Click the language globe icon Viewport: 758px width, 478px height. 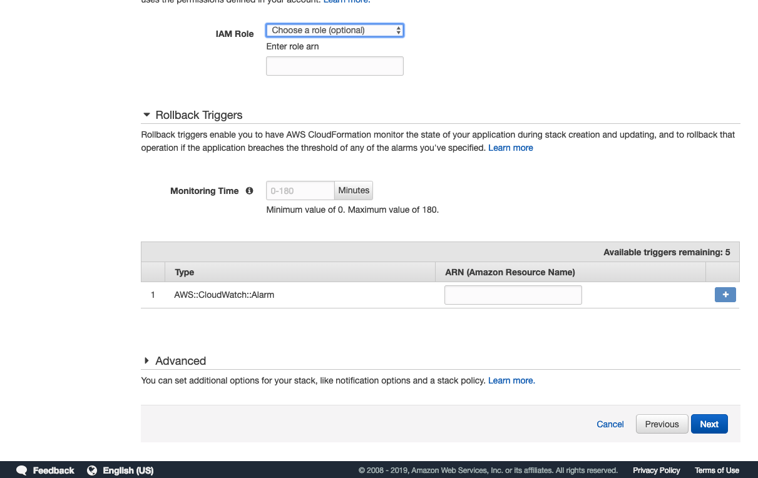[92, 470]
